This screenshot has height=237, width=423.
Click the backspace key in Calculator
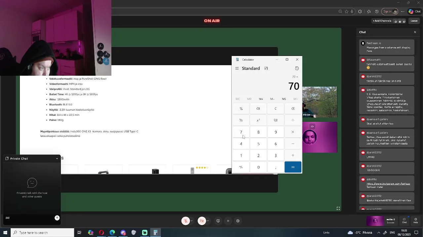[293, 109]
